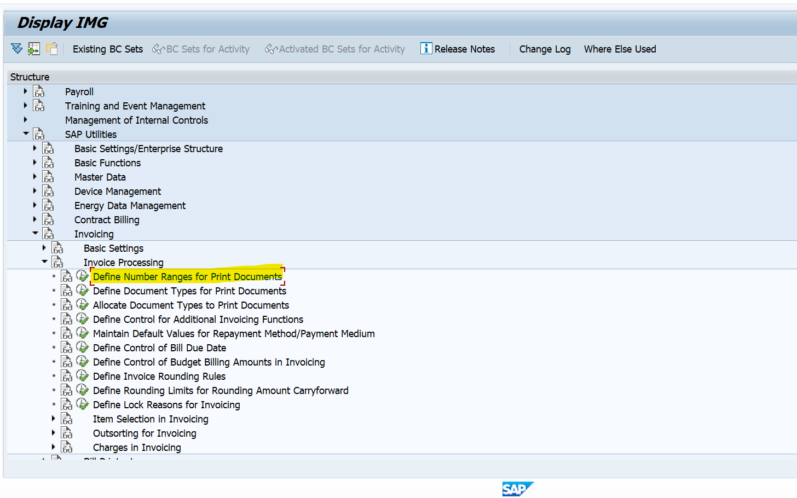This screenshot has width=797, height=498.
Task: Expand Basic Settings/Enterprise Structure node
Action: (34, 148)
